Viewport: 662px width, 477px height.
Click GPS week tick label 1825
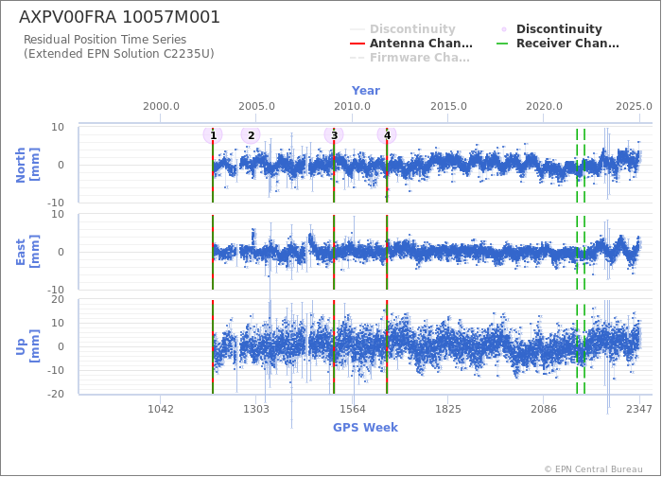click(x=448, y=409)
